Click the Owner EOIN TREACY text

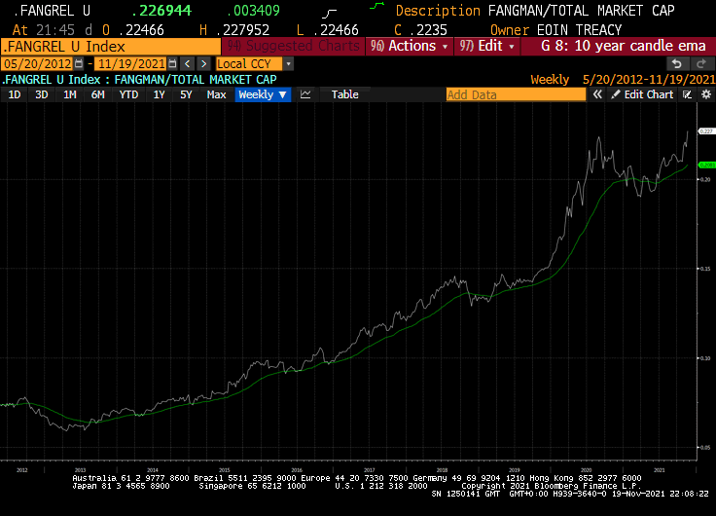(555, 30)
